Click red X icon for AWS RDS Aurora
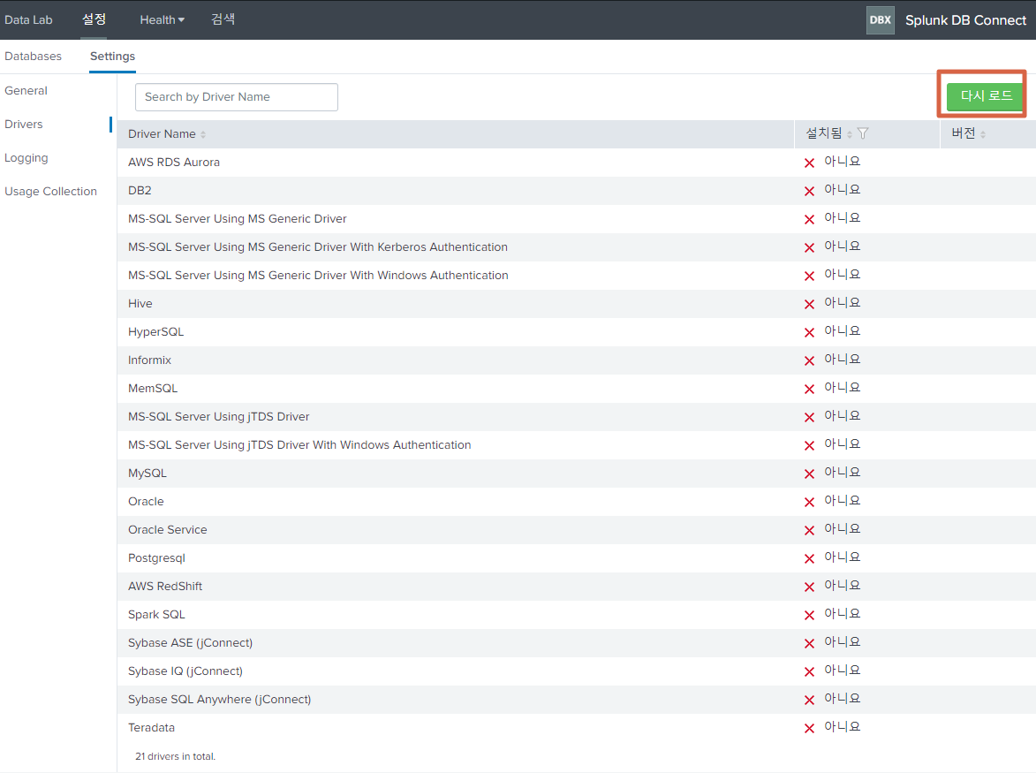The image size is (1036, 773). (x=809, y=163)
